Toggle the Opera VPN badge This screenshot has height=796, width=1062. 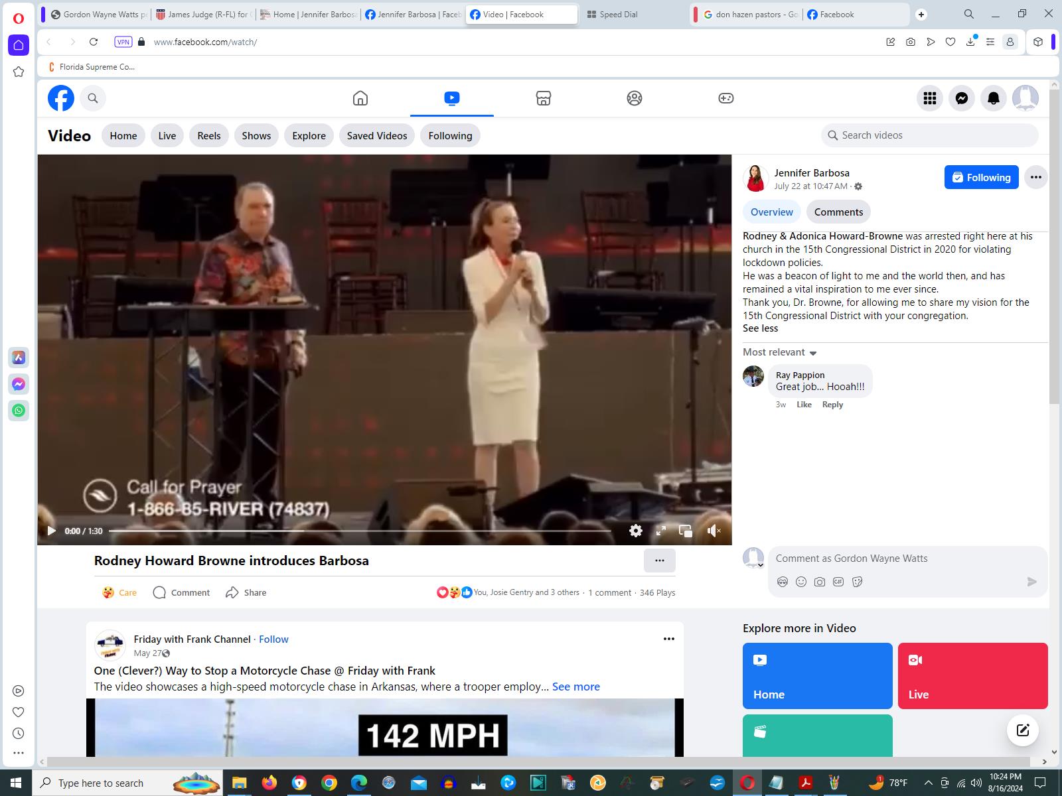tap(123, 42)
